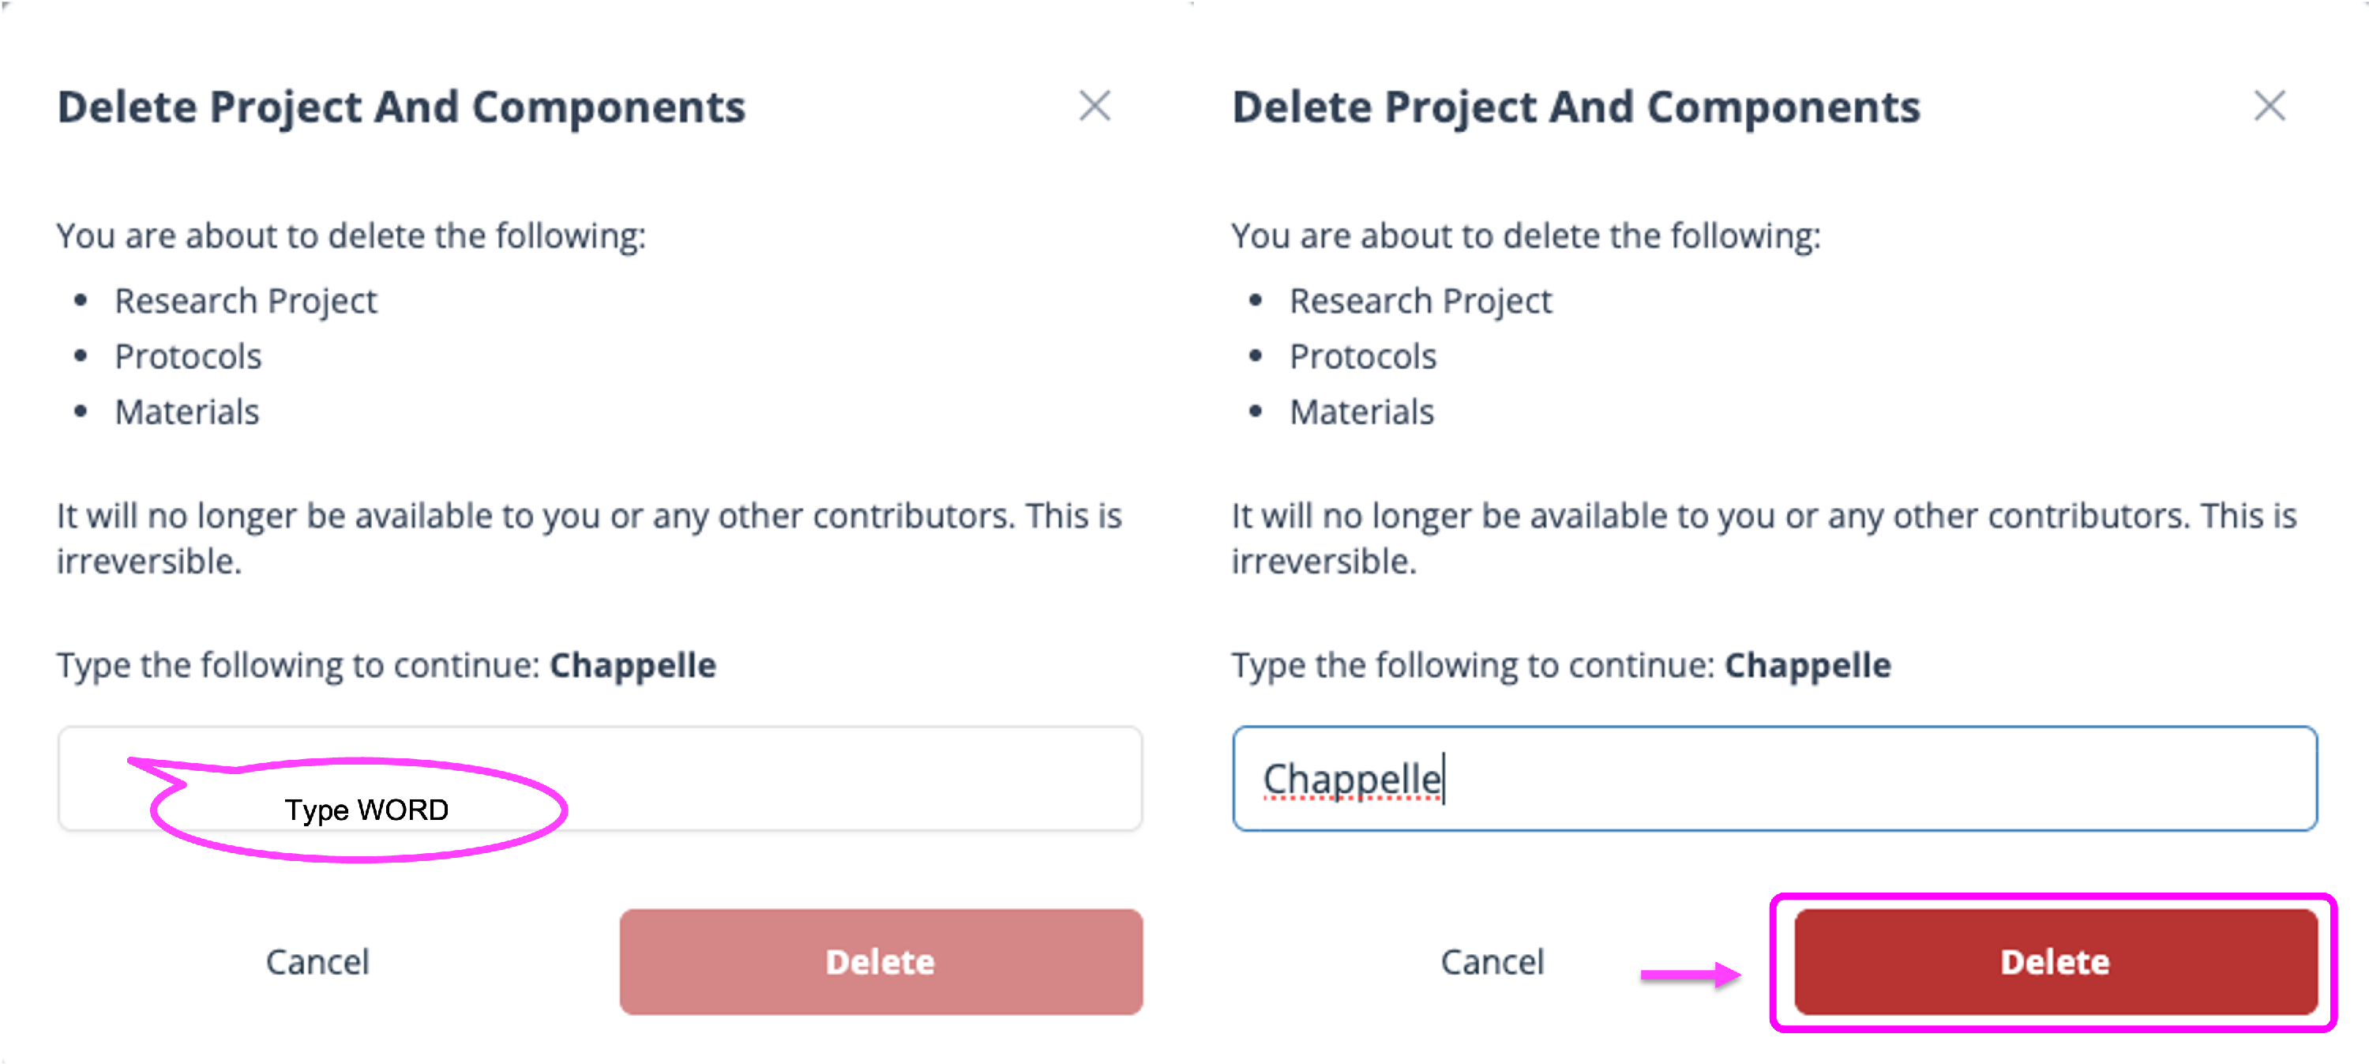2369x1064 pixels.
Task: Click the left dialog's title heading
Action: point(401,107)
